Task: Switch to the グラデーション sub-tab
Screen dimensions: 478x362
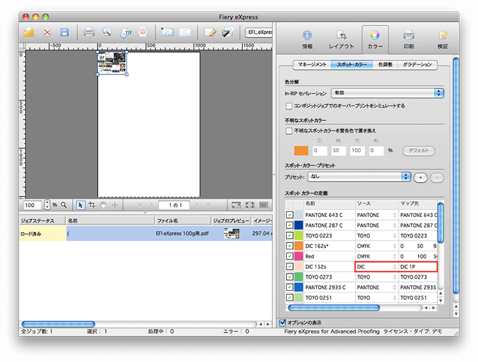Action: tap(417, 65)
